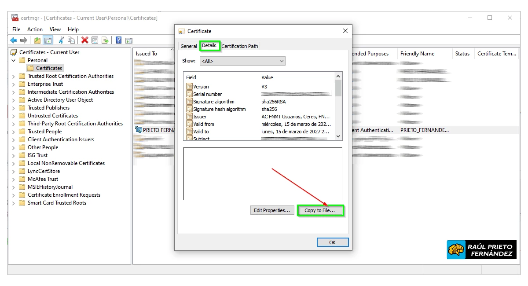Viewport: 528px width, 286px height.
Task: Select the Untrusted Certificates folder
Action: pos(52,116)
